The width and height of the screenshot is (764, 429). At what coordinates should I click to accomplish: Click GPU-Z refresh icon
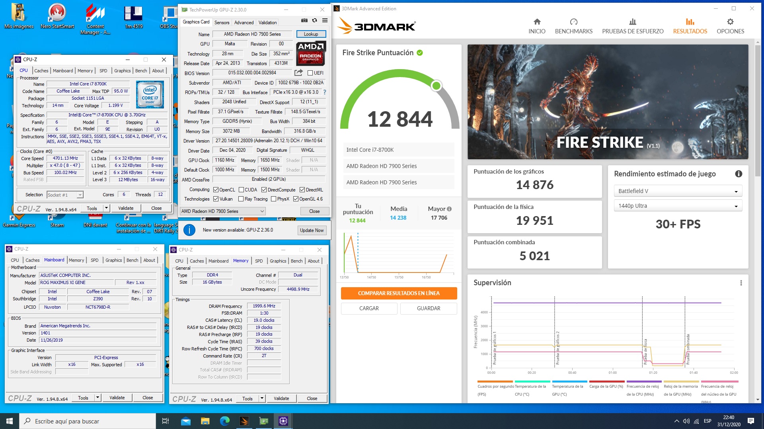pyautogui.click(x=314, y=20)
